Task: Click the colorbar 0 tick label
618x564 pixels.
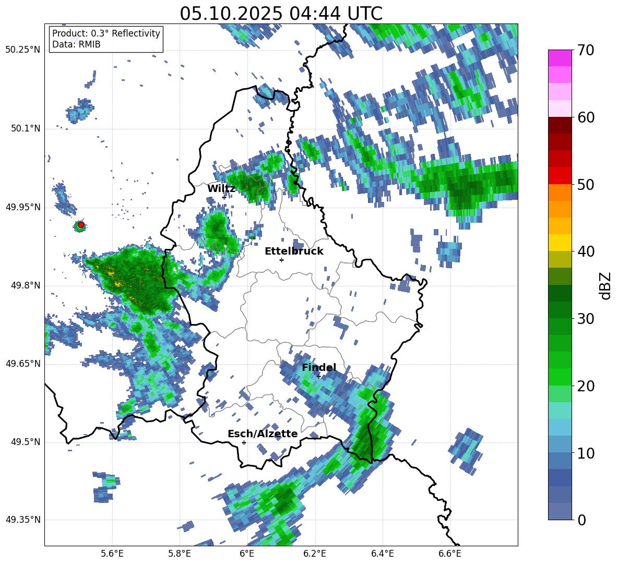Action: coord(581,520)
